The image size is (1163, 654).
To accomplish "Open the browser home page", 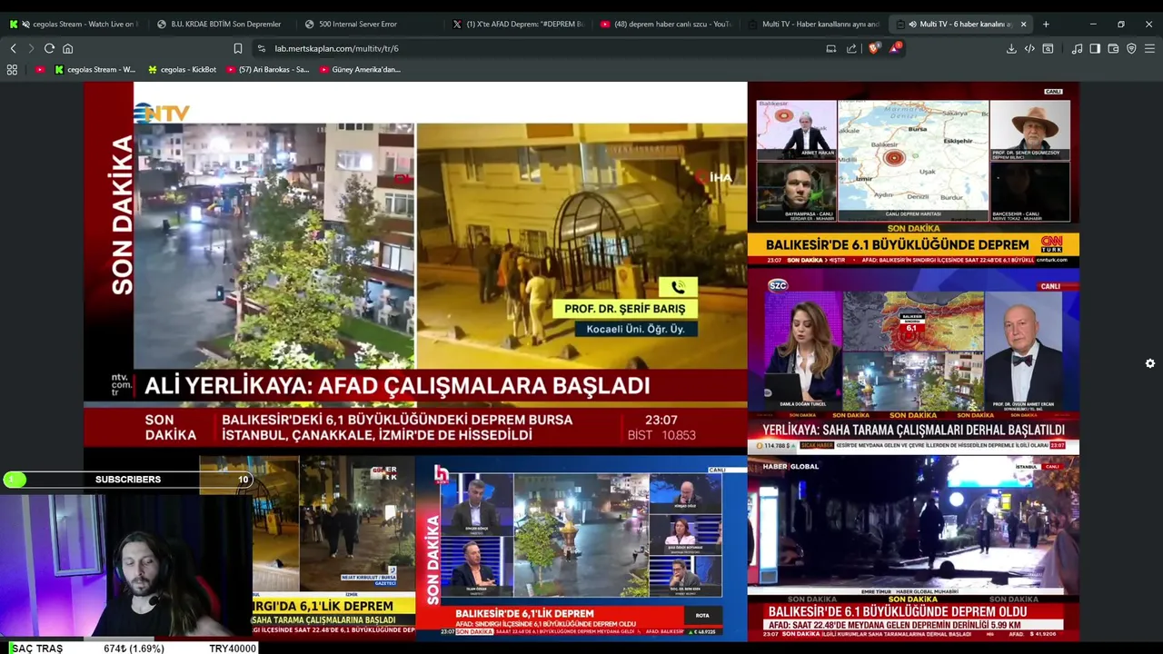I will (67, 48).
